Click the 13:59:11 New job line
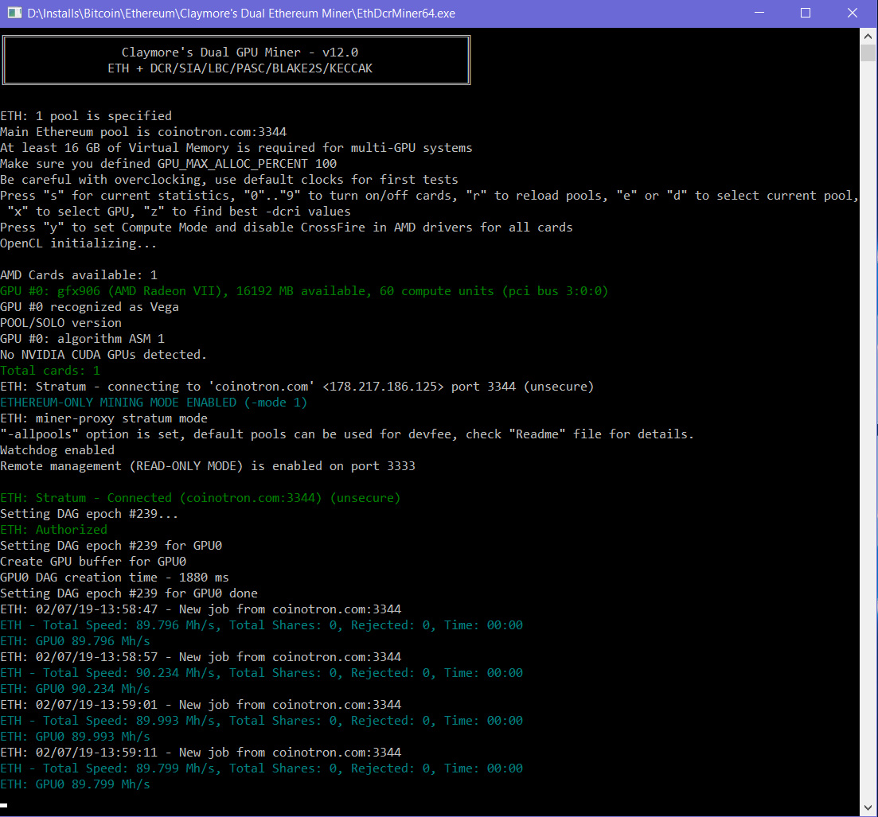 201,753
